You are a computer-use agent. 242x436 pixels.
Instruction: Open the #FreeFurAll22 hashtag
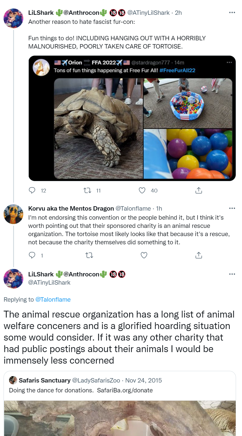[x=177, y=70]
